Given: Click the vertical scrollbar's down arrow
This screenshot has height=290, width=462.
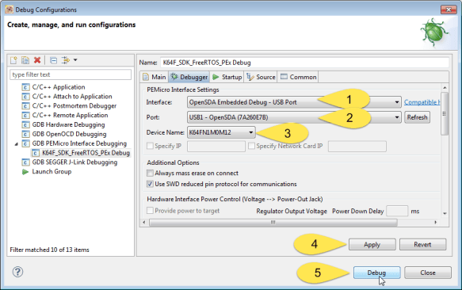Looking at the screenshot, I should pos(445,213).
